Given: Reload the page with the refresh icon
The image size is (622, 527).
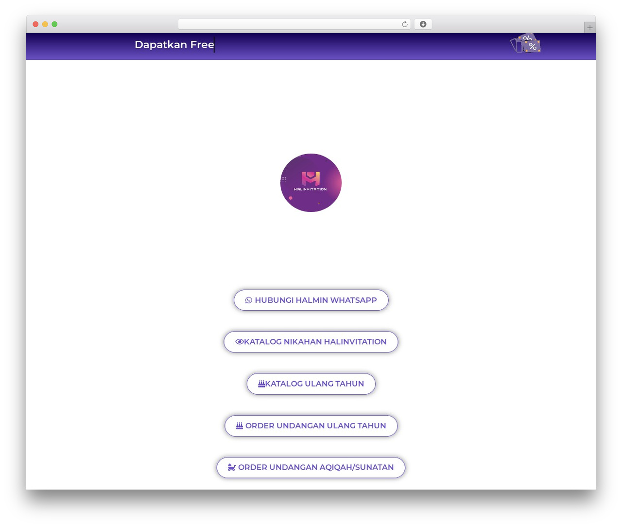Looking at the screenshot, I should (x=405, y=24).
